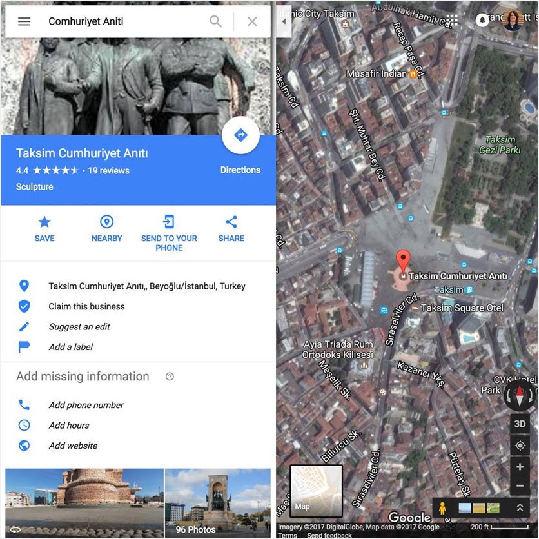Screen dimensions: 539x539
Task: Toggle 3D view
Action: point(520,424)
